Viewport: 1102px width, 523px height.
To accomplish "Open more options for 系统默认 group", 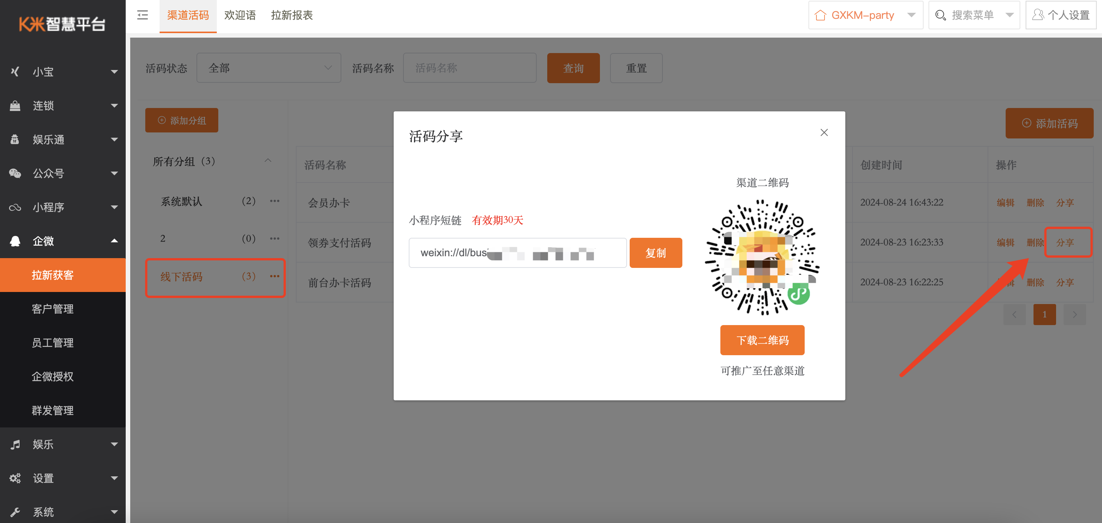I will [275, 201].
